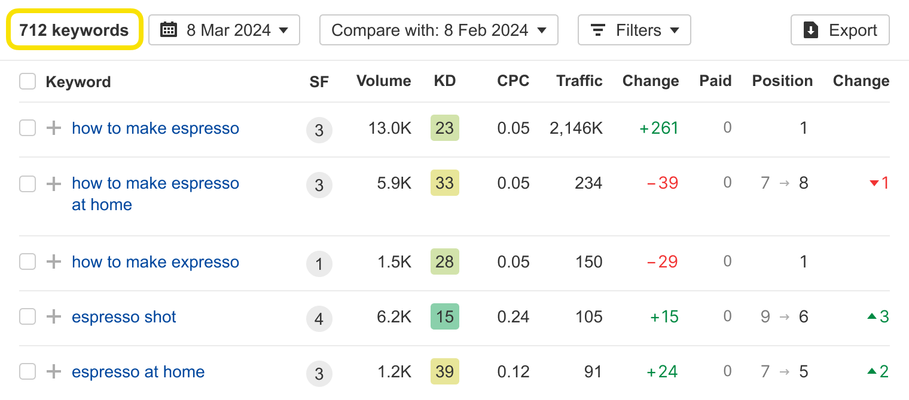Check the checkbox for "espresso shot"

point(28,316)
